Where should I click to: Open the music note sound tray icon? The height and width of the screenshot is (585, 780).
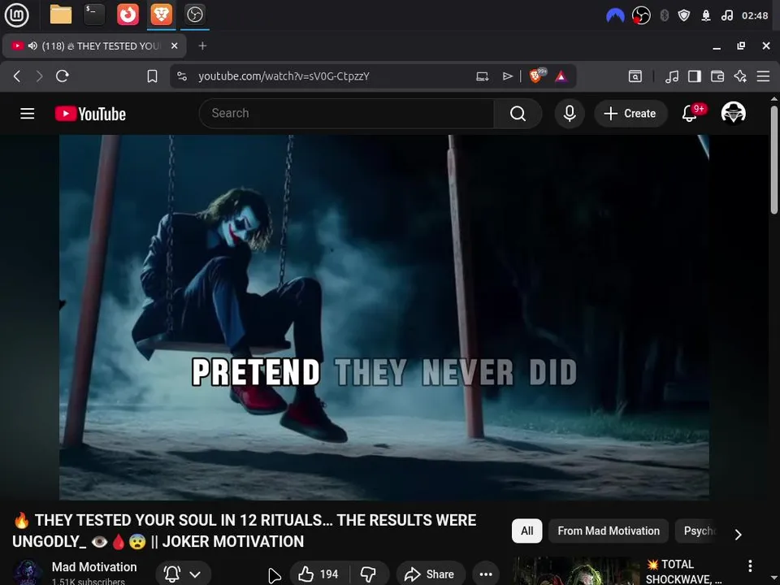727,16
